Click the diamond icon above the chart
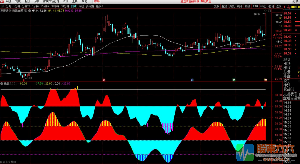Screen dimensions: 300x164 (266, 11)
